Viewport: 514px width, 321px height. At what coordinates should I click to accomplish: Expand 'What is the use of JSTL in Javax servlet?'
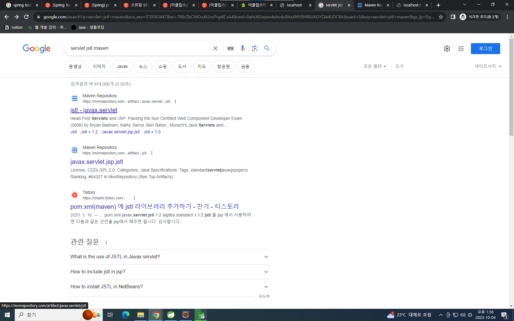pyautogui.click(x=170, y=257)
